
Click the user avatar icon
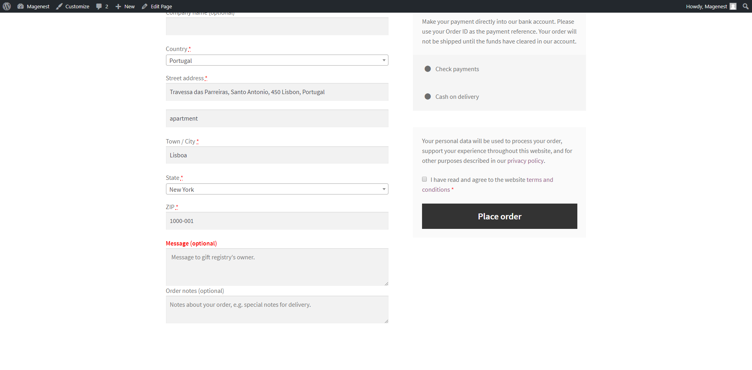click(x=733, y=6)
